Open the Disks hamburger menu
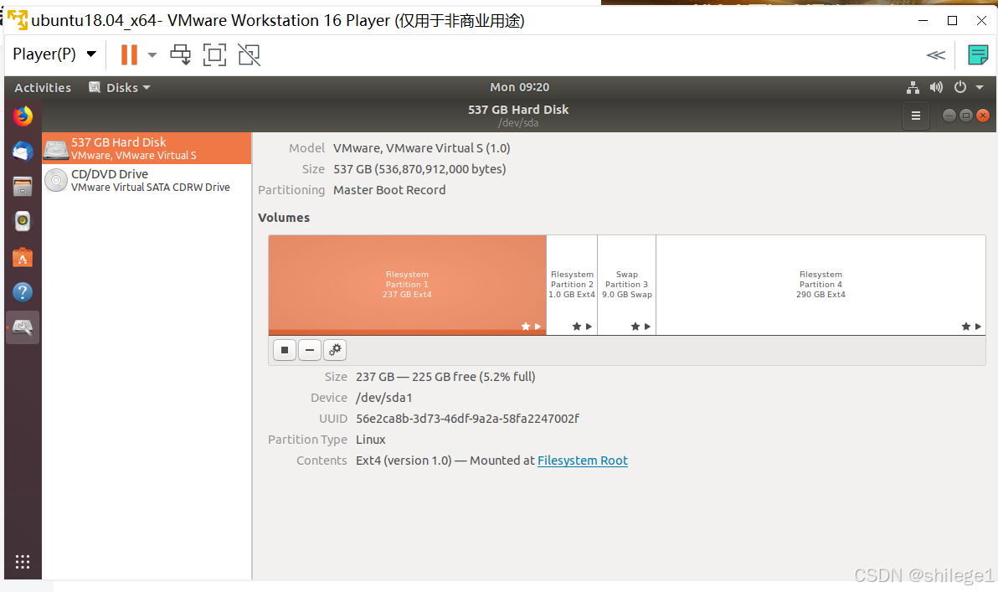The height and width of the screenshot is (592, 998). coord(916,116)
